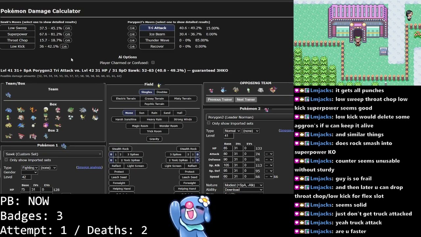
Task: Choose the small blue sprite in Box 2
Action: click(46, 136)
